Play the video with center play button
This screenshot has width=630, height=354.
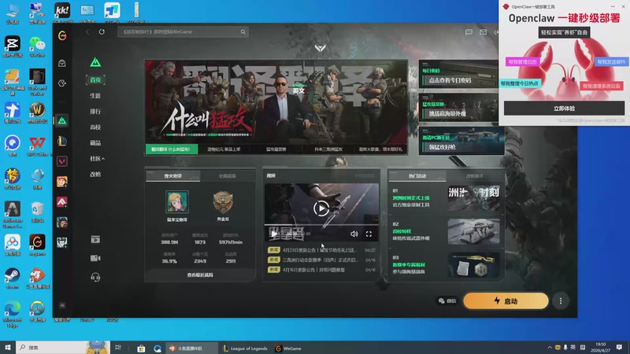[321, 208]
